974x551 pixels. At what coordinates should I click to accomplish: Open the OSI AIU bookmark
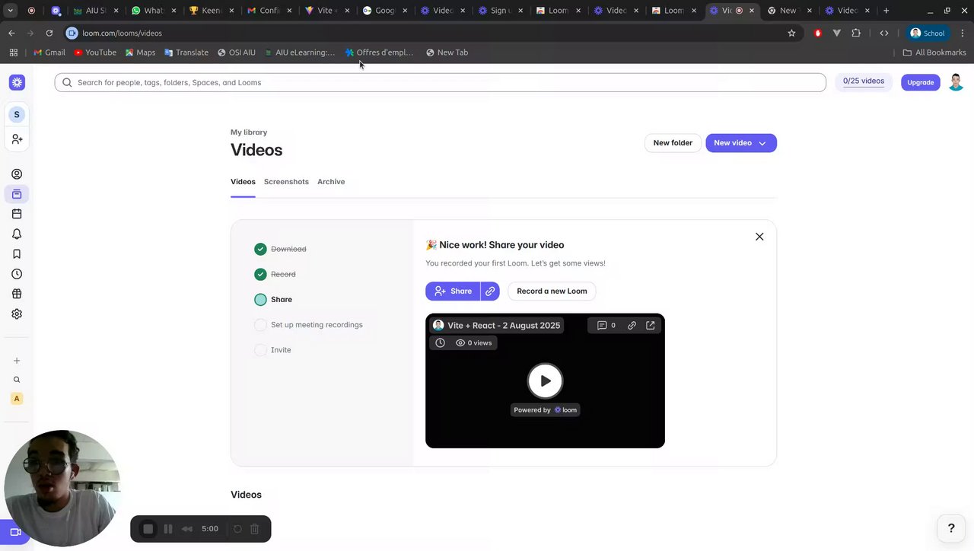237,53
